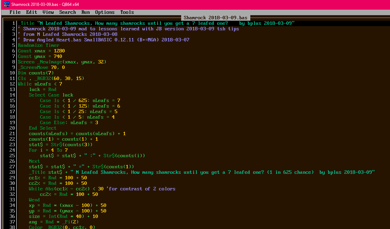This screenshot has height=229, width=390.
Task: Open the File menu
Action: point(15,12)
